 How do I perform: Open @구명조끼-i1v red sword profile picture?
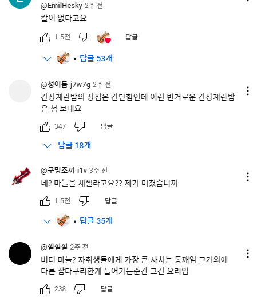pos(20,177)
